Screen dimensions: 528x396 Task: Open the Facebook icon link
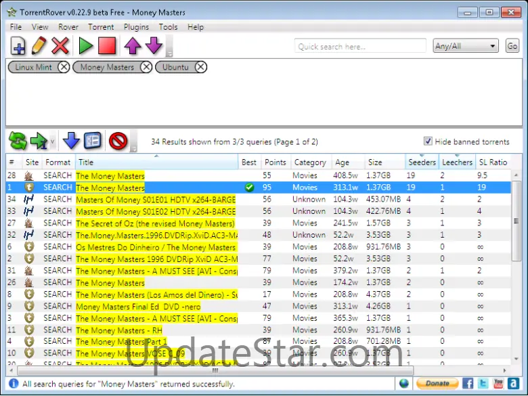[468, 383]
